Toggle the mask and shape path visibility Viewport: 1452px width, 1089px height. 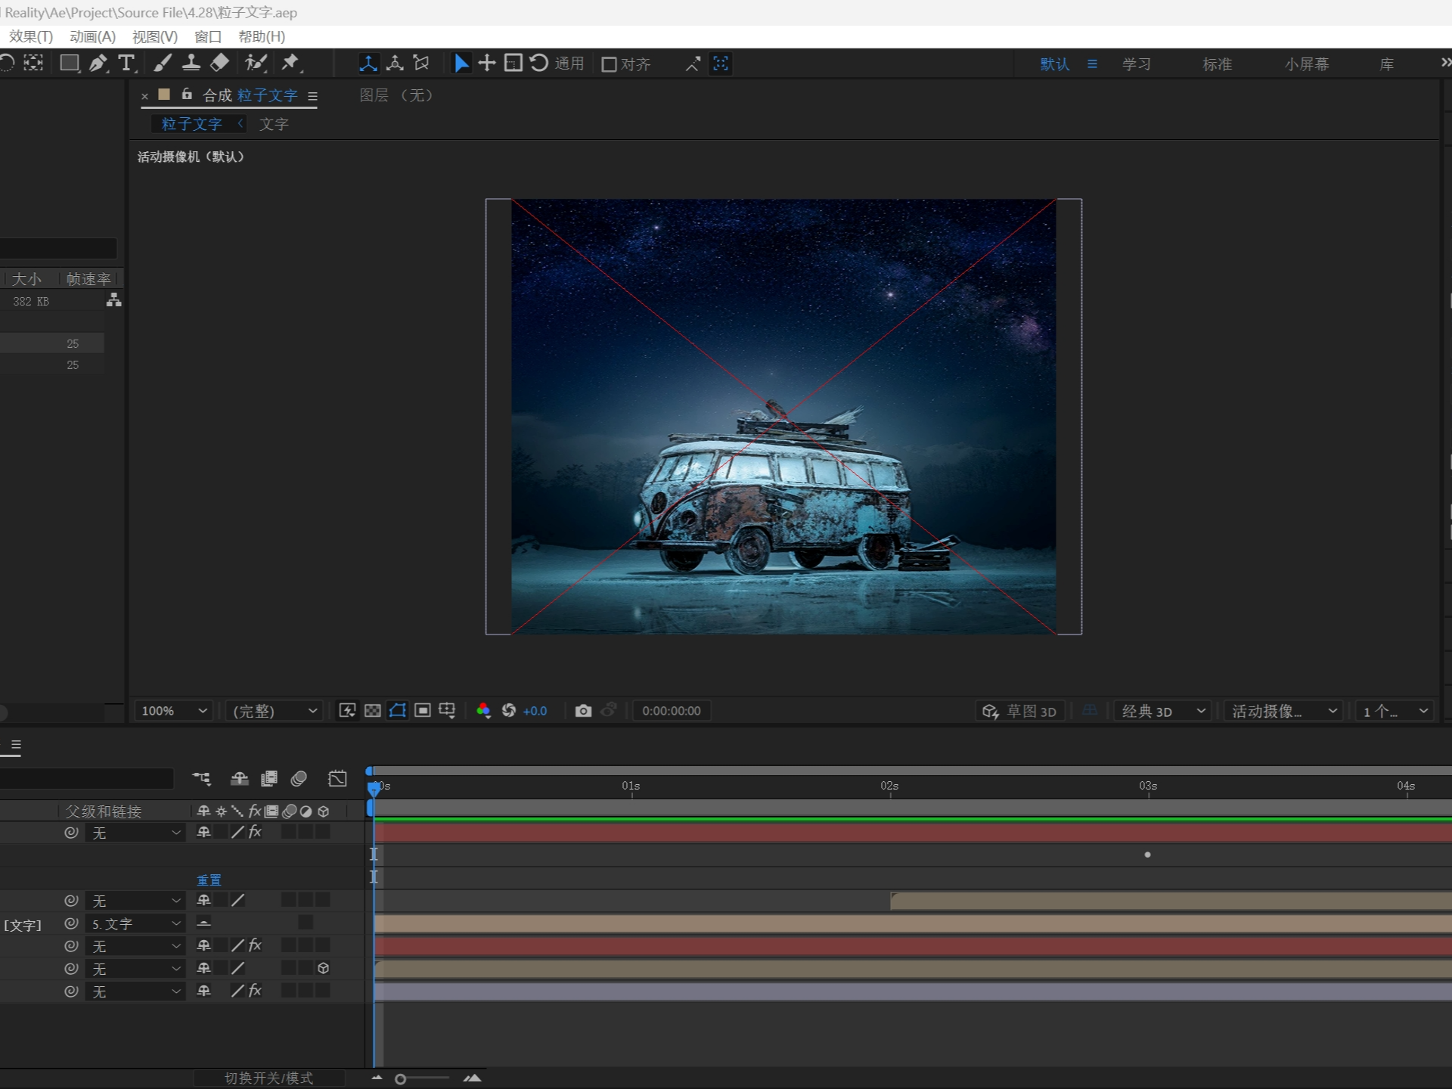click(398, 711)
